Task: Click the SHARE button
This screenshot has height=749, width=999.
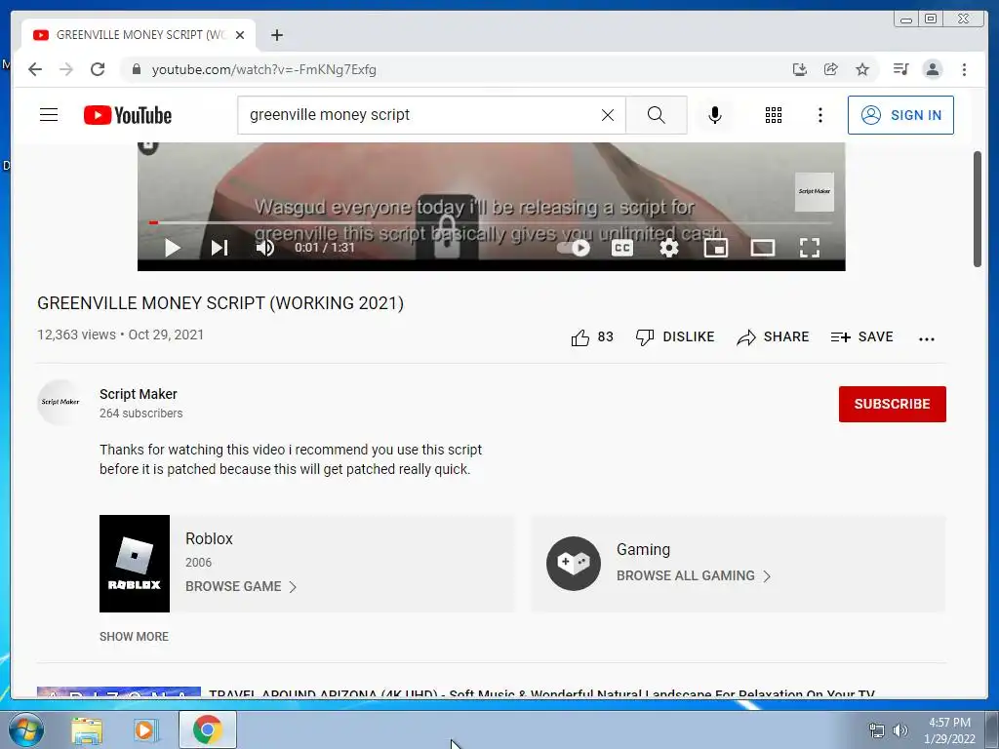Action: pyautogui.click(x=773, y=336)
